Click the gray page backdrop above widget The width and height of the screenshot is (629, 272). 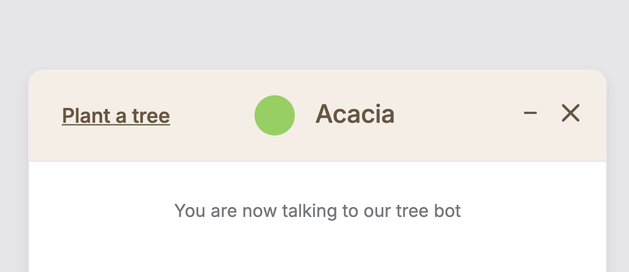click(315, 33)
